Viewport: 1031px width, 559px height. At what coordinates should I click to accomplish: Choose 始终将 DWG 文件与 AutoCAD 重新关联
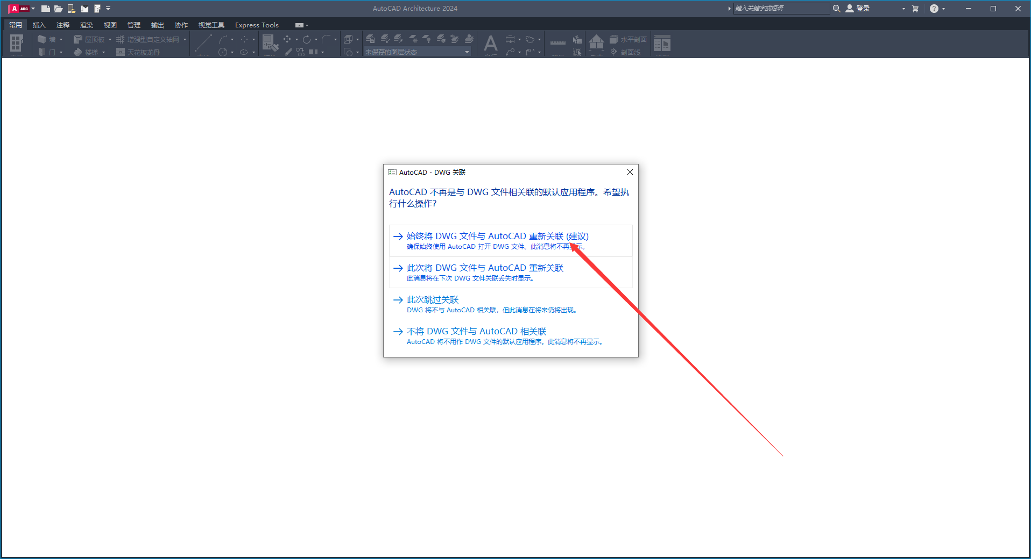point(496,236)
